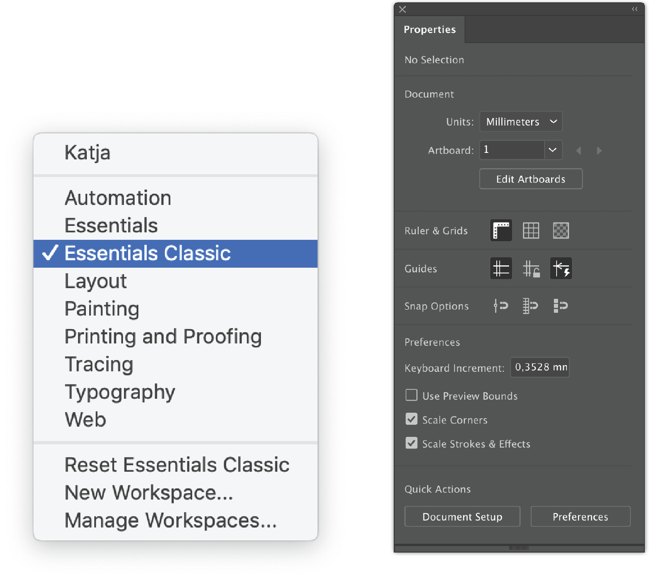Select checked Essentials Classic workspace
The image size is (650, 580).
[x=175, y=254]
